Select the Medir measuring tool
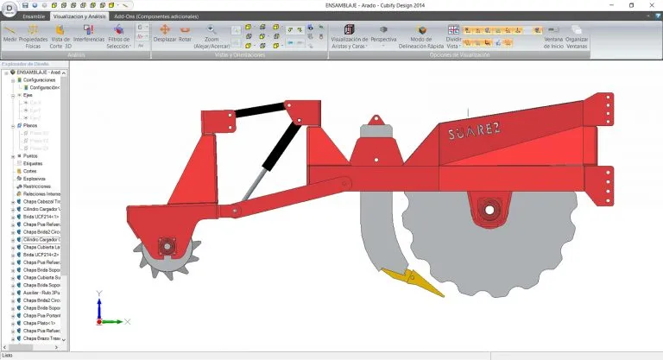Viewport: 663px width, 360px height. click(9, 35)
